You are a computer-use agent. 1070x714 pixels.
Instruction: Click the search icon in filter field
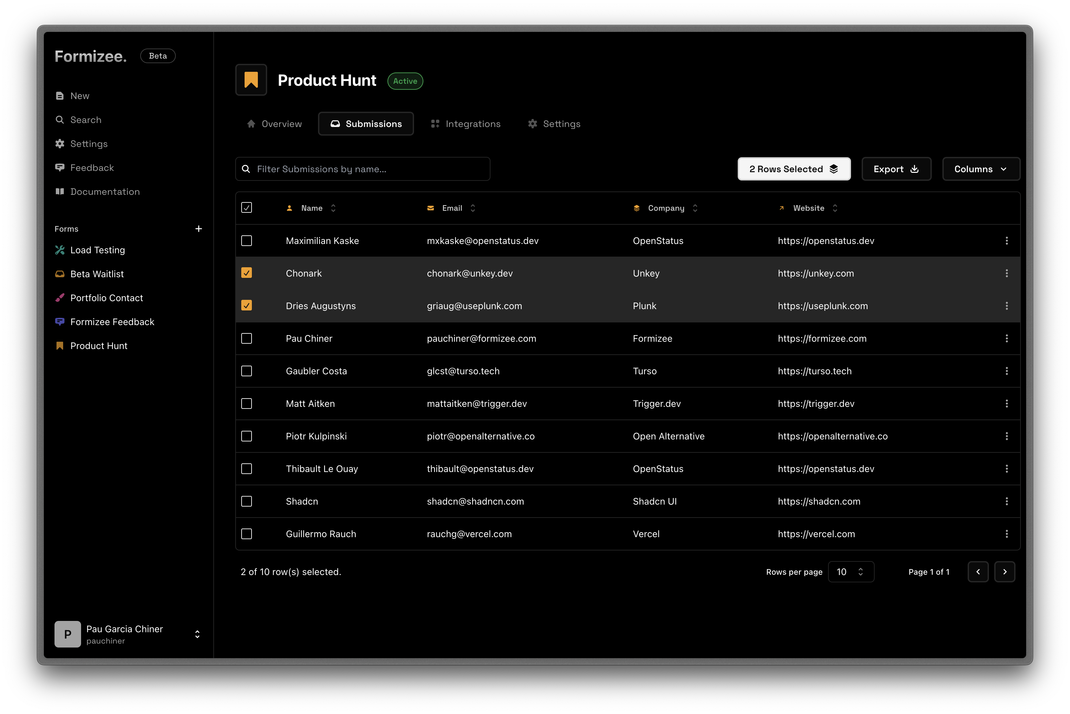pos(246,169)
